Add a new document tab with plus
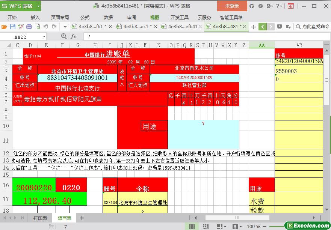This screenshot has height=230, width=331. 254,27
